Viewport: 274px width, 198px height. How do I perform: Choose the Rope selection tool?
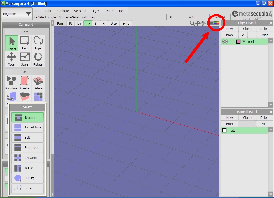(38, 43)
